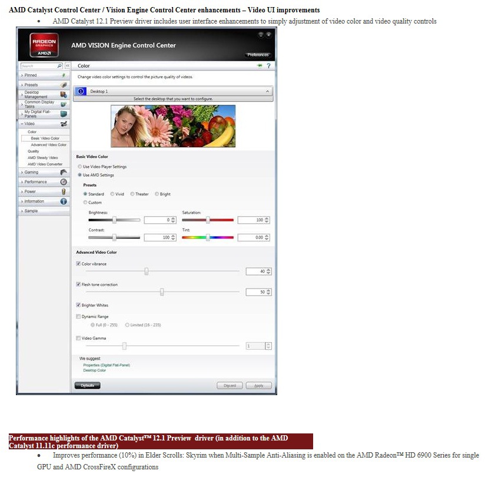Click the Gaming controller icon
This screenshot has width=485, height=477.
click(64, 172)
